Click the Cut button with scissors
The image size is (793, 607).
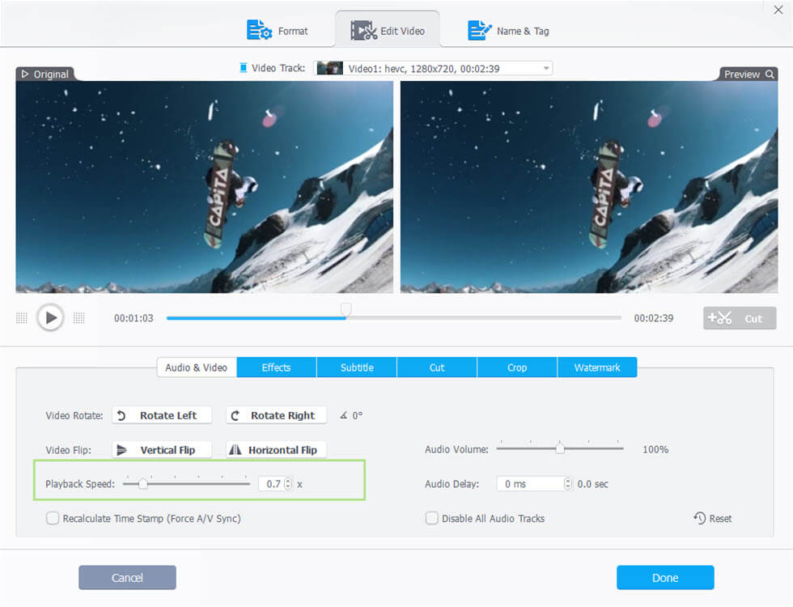[x=740, y=318]
